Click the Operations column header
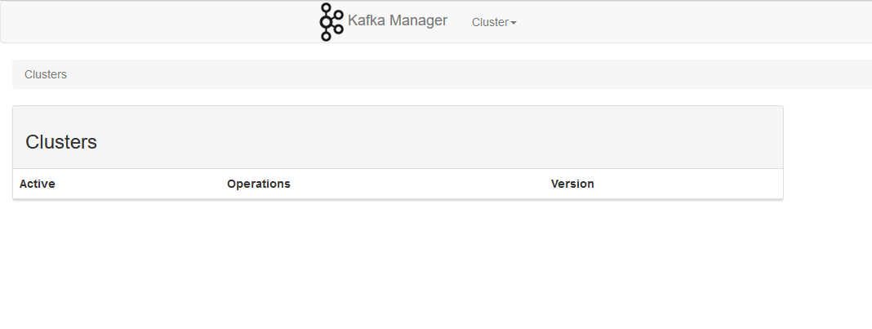 click(259, 184)
